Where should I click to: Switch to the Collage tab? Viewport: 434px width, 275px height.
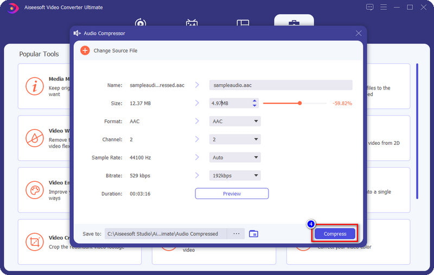click(x=242, y=22)
